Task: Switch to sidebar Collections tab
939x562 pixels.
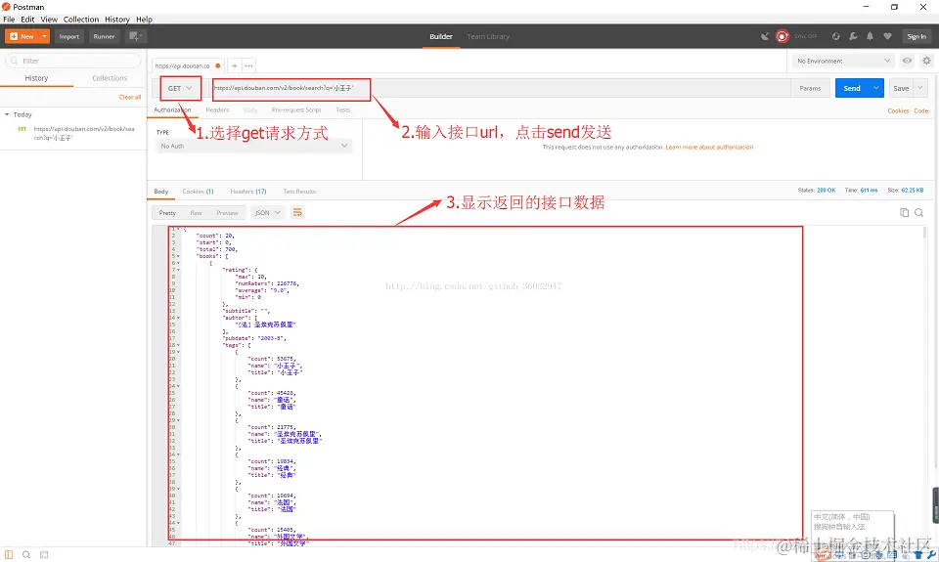Action: point(110,78)
